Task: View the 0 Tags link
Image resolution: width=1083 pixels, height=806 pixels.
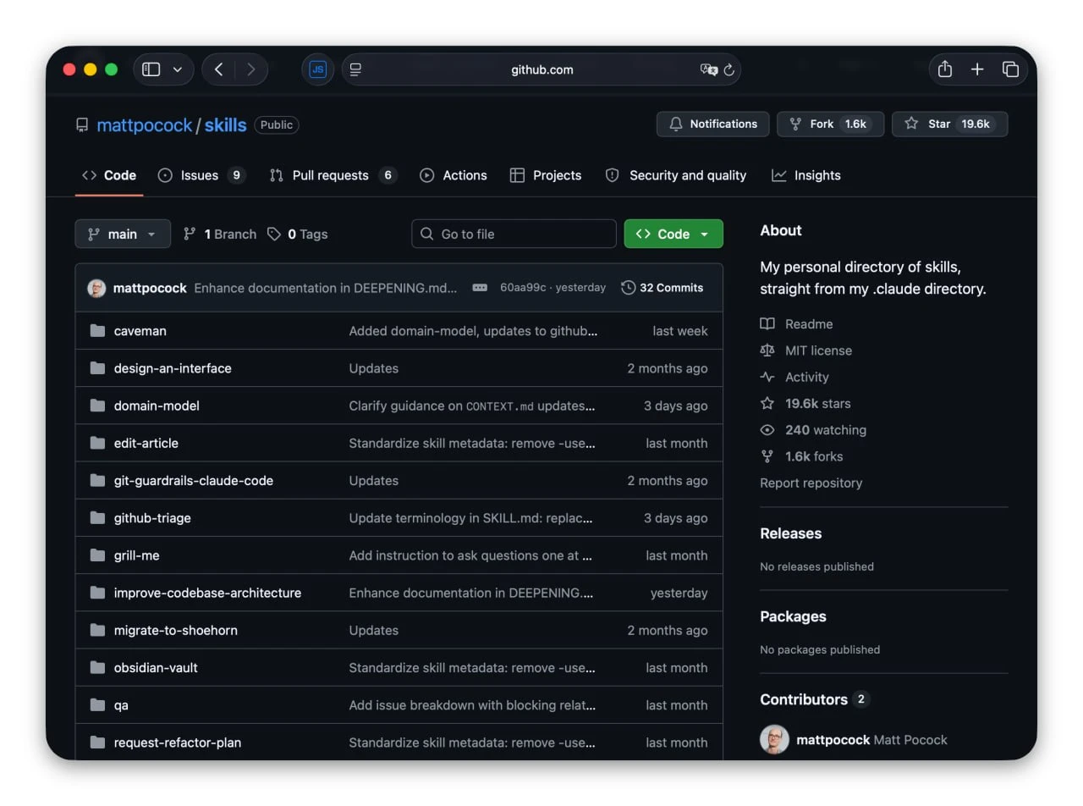Action: pos(298,234)
